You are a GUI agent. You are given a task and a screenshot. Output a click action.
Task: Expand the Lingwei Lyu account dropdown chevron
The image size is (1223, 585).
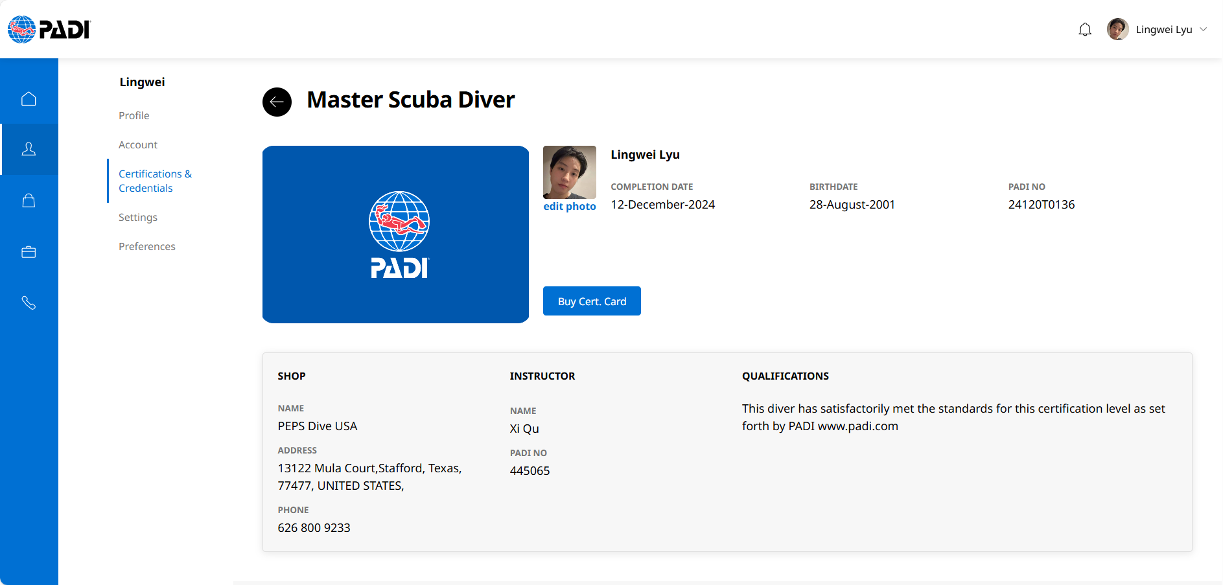coord(1204,29)
